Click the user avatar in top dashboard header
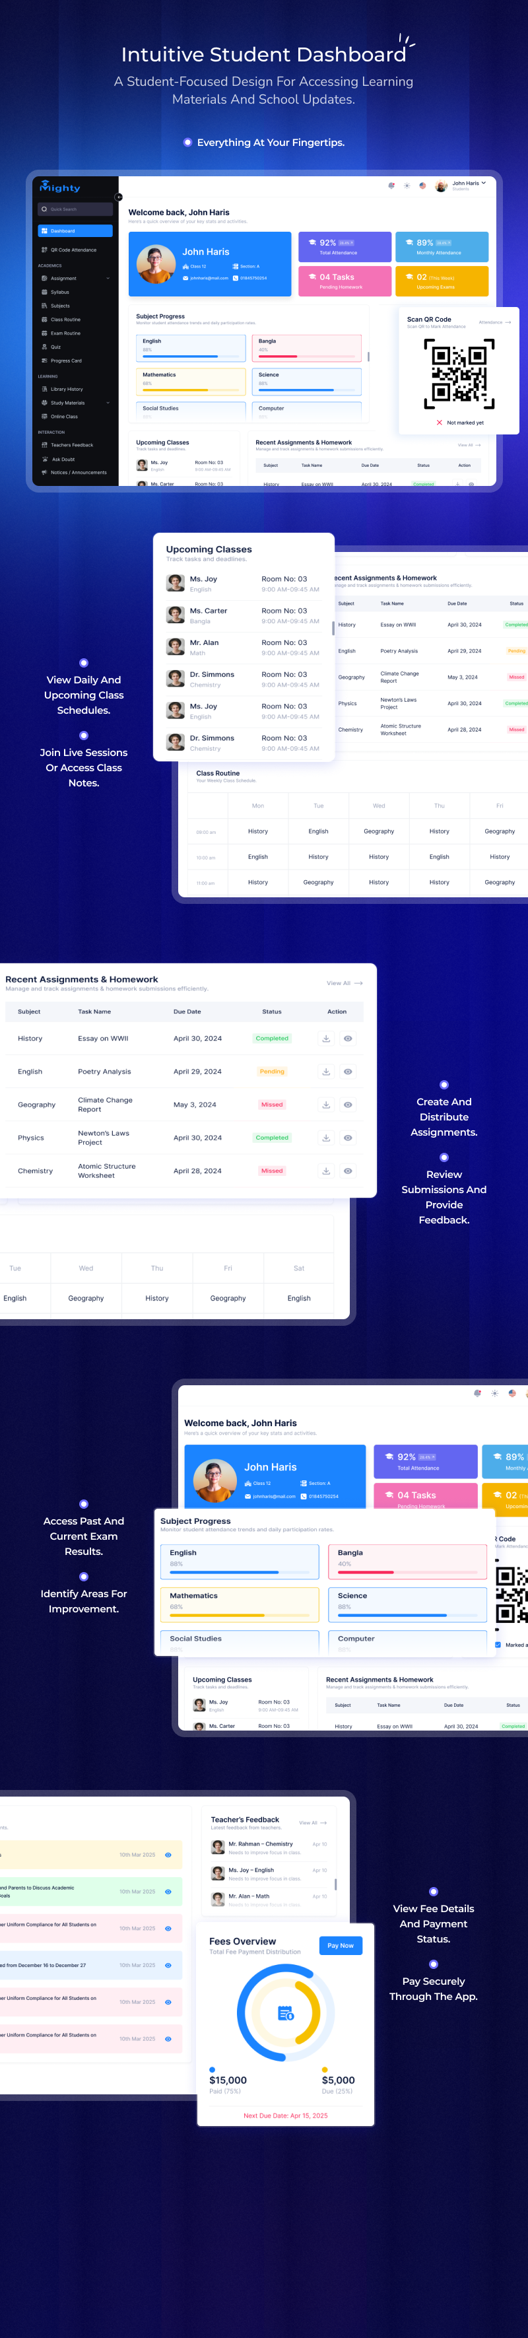Image resolution: width=528 pixels, height=2338 pixels. point(441,186)
